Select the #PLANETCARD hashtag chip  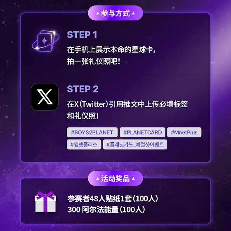coord(142,132)
